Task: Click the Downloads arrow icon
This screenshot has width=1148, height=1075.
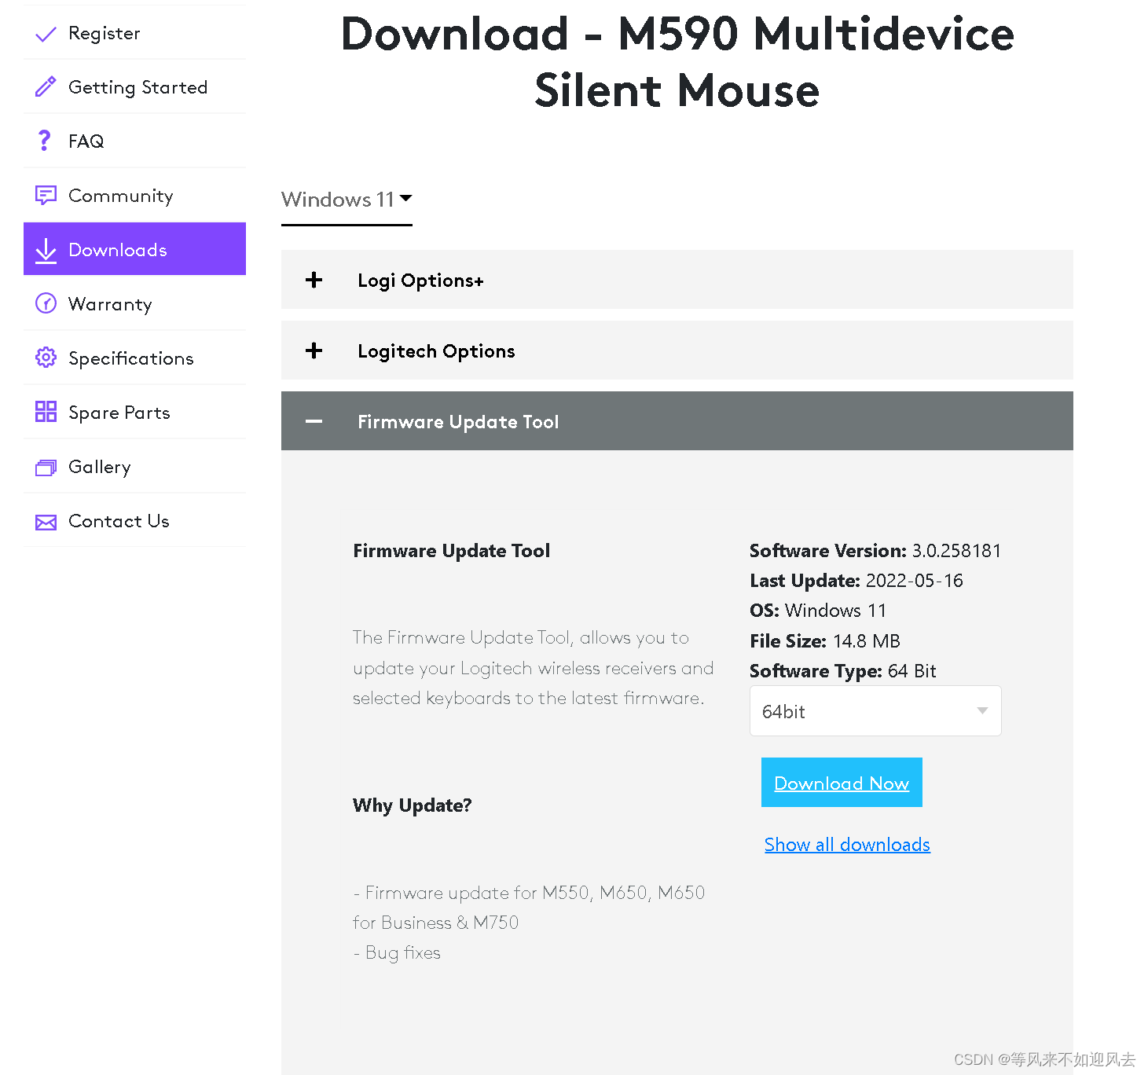Action: (x=46, y=250)
